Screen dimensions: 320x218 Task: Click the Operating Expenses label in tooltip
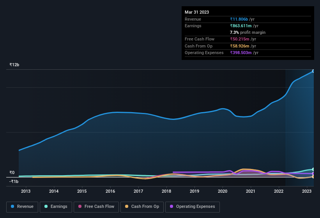(x=204, y=53)
